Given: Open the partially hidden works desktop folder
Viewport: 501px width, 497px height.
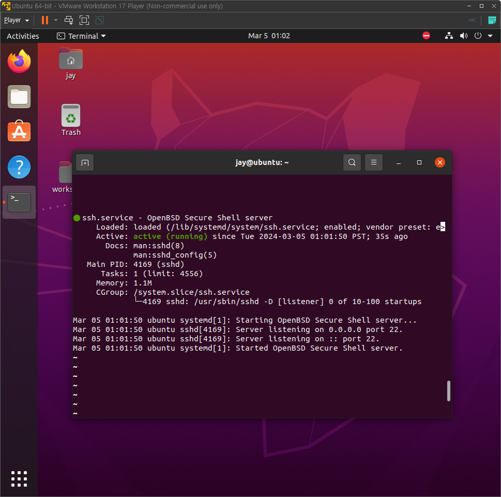Looking at the screenshot, I should (63, 177).
